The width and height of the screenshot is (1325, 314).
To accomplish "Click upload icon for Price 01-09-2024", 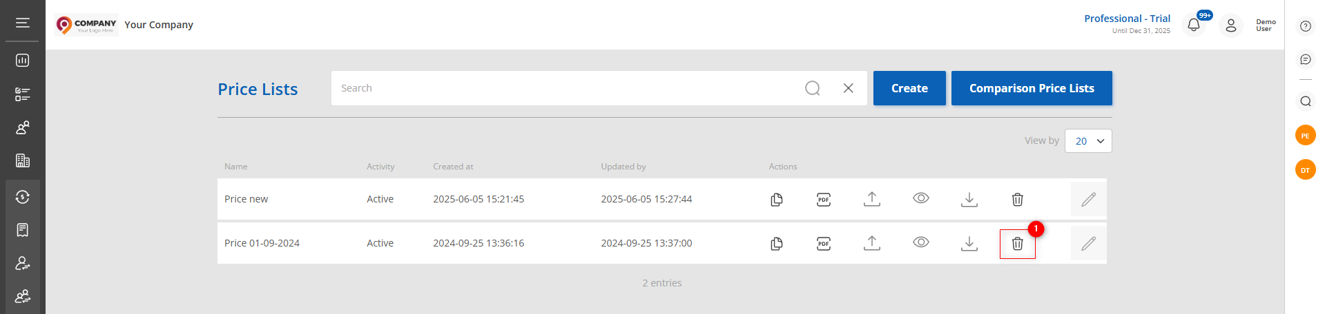I will (x=872, y=243).
